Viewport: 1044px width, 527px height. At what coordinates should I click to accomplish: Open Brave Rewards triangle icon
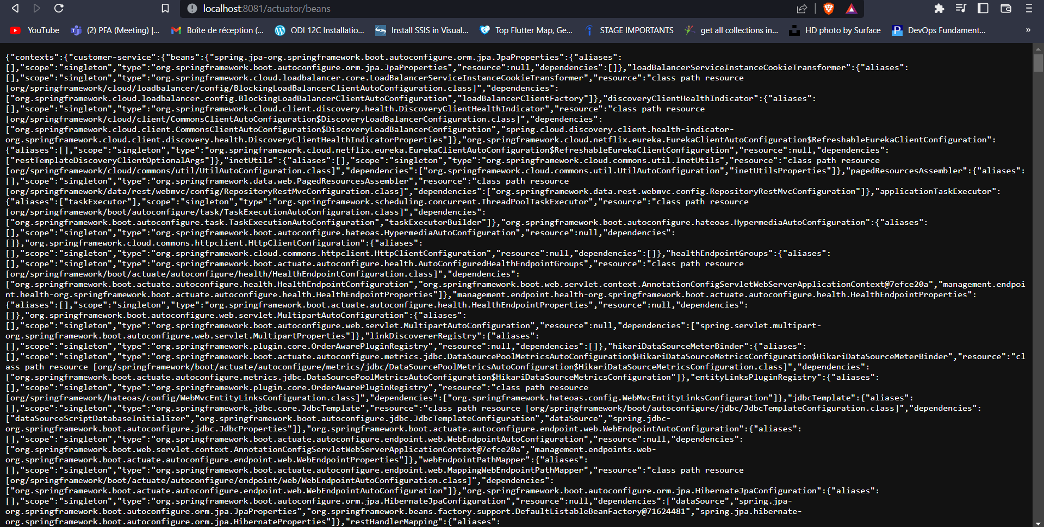(x=852, y=9)
